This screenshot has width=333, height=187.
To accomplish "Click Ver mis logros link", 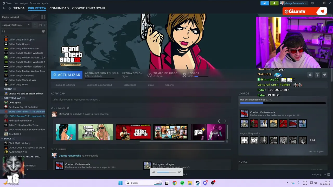I will (316, 151).
